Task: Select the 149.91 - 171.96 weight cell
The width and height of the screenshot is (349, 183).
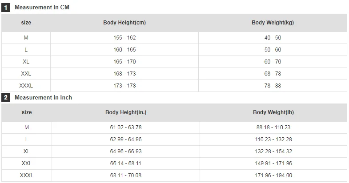Action: tap(273, 163)
